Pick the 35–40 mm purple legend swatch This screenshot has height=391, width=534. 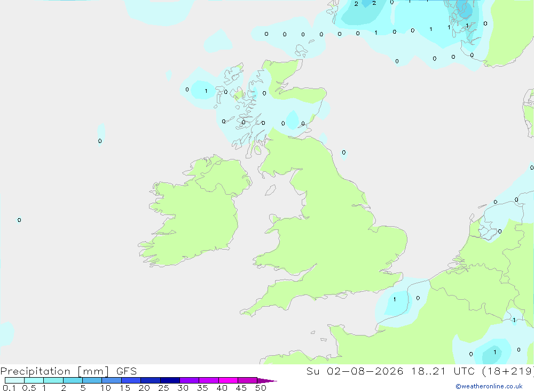pos(209,380)
